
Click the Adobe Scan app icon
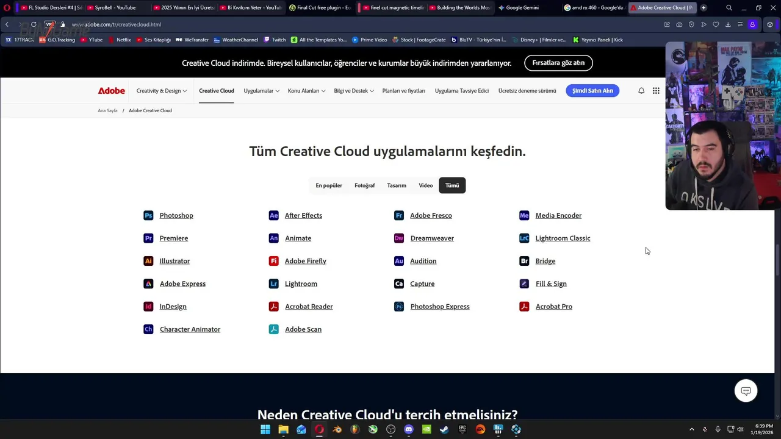274,329
